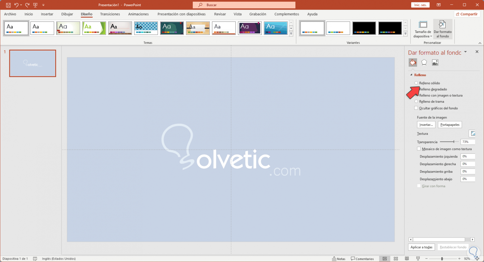Open spell check icon in status bar
The height and width of the screenshot is (262, 484).
tap(35, 258)
